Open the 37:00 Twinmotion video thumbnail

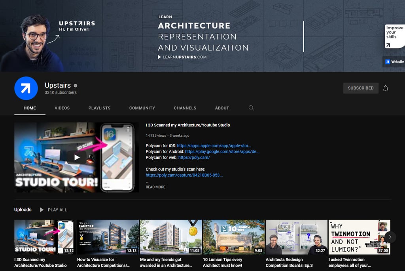(x=359, y=237)
